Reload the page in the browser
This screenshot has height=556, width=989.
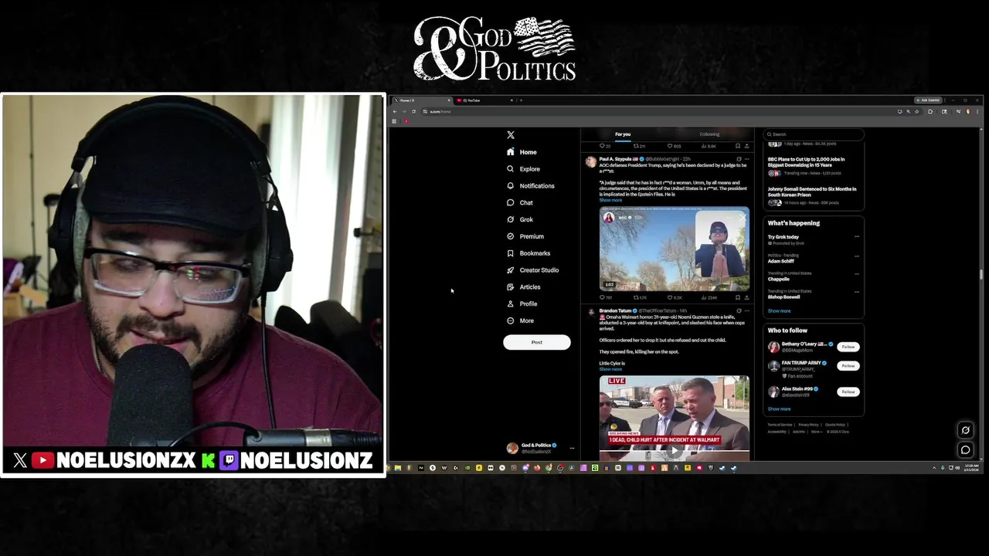[x=413, y=112]
